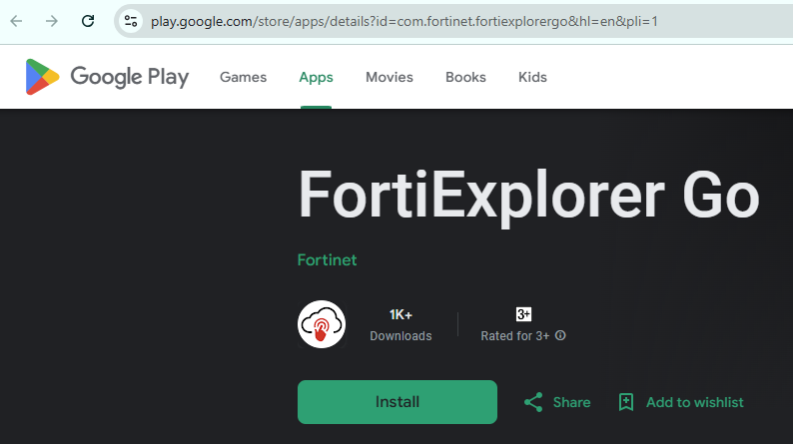
Task: Open site information icon in address bar
Action: click(x=131, y=21)
